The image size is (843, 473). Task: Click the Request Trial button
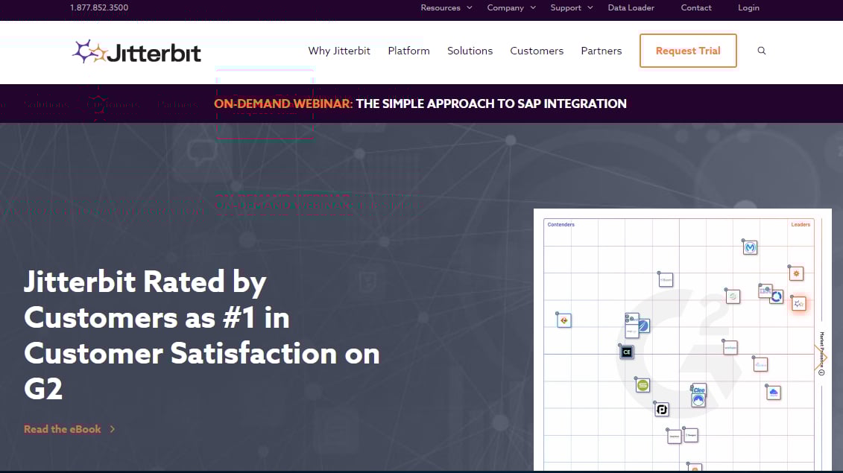(x=688, y=51)
